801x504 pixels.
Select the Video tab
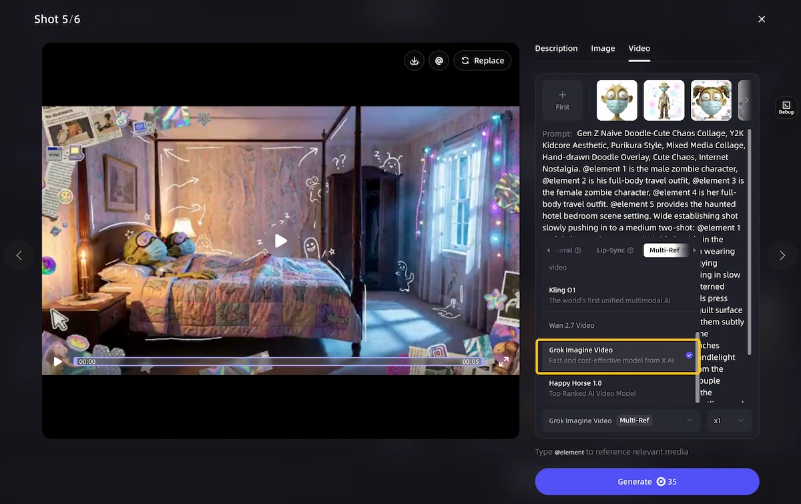(x=639, y=48)
